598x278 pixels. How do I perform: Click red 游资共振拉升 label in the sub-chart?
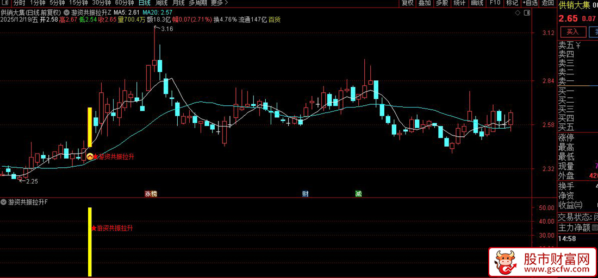114,228
